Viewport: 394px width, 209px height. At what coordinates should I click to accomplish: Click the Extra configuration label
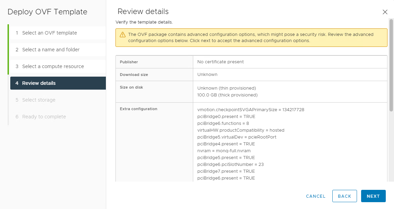(138, 109)
